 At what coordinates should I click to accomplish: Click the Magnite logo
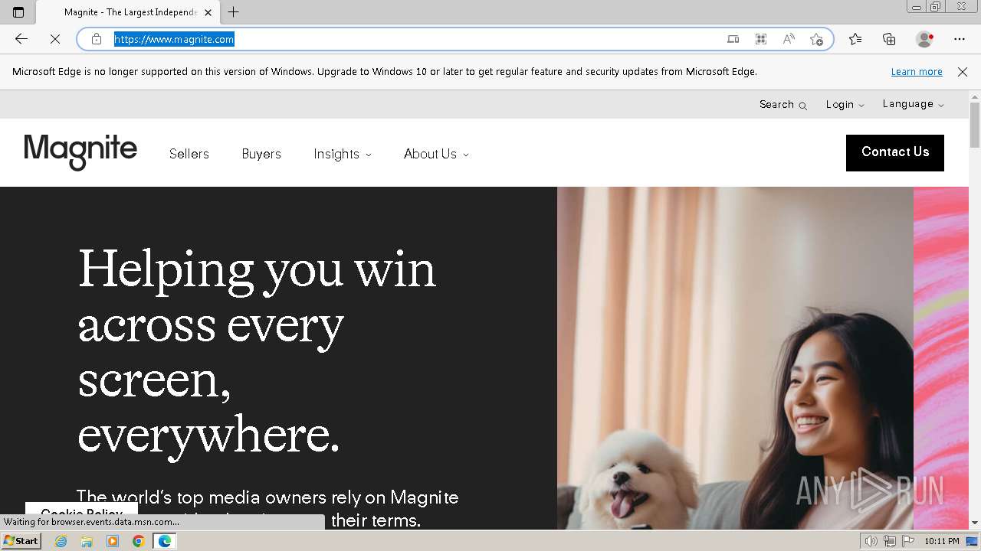tap(80, 152)
